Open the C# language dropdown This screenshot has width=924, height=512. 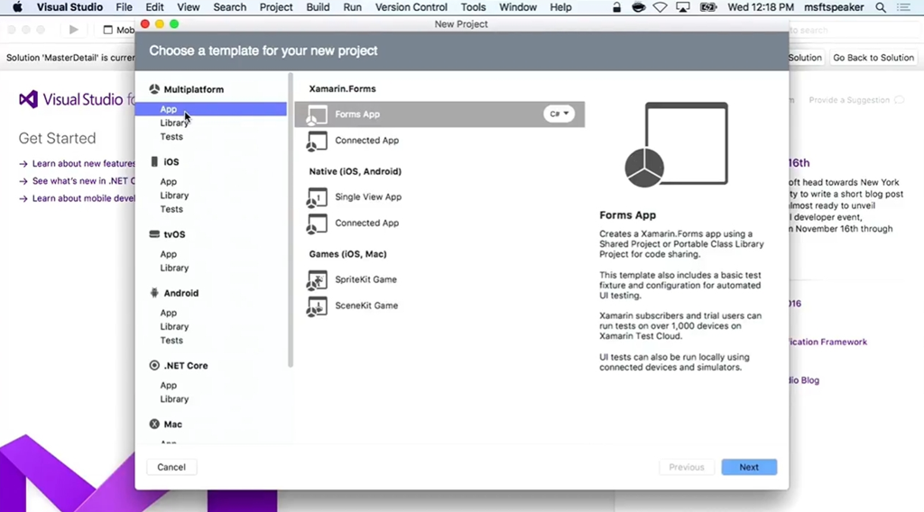(x=559, y=114)
